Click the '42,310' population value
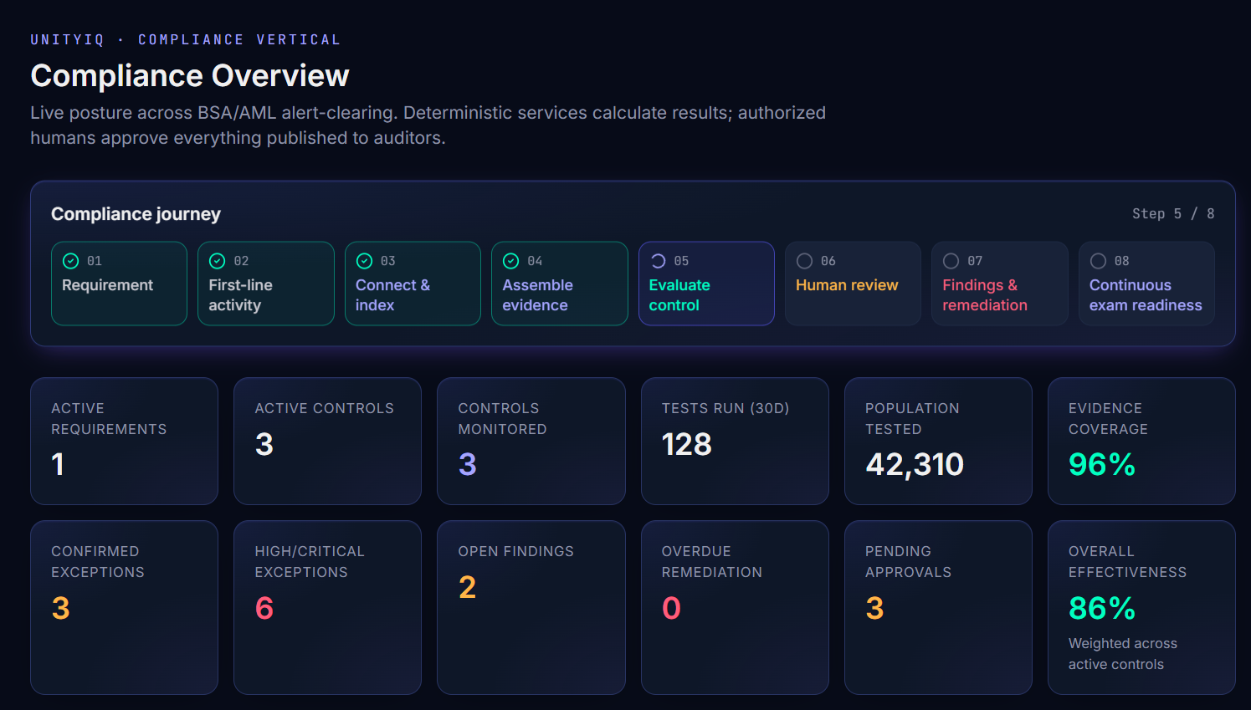 pos(915,464)
